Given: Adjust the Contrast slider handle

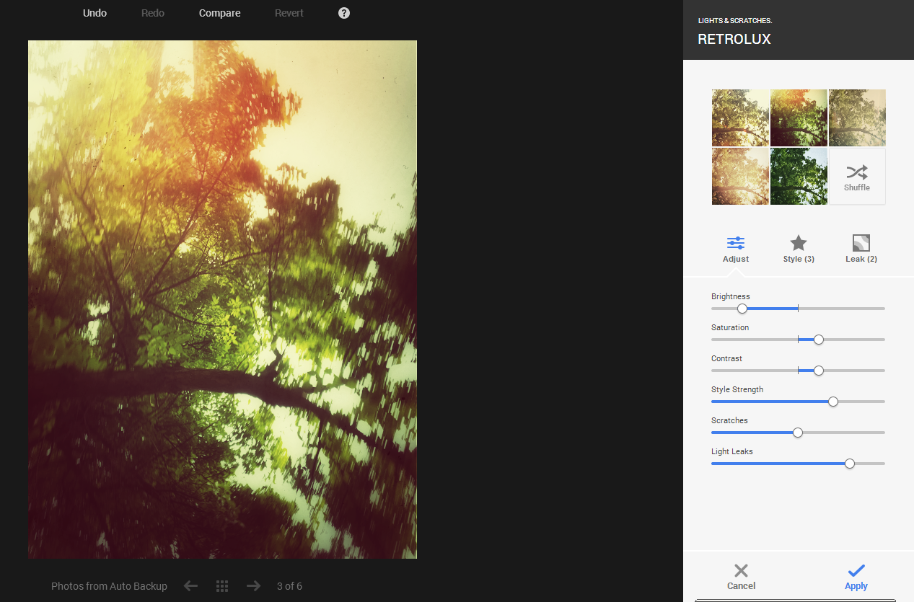Looking at the screenshot, I should point(819,371).
